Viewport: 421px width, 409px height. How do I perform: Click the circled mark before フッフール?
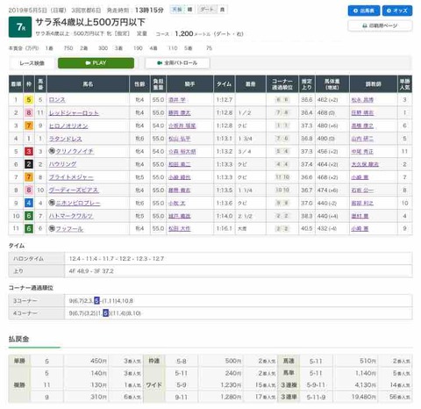pos(52,228)
